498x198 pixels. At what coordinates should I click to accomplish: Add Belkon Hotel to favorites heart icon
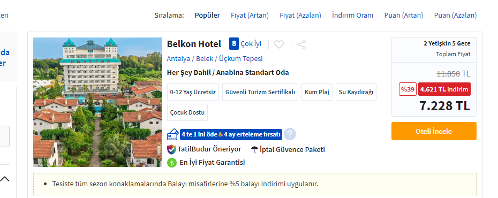(x=279, y=44)
